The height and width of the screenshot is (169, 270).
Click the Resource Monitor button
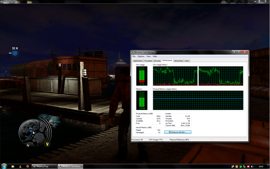(x=178, y=132)
